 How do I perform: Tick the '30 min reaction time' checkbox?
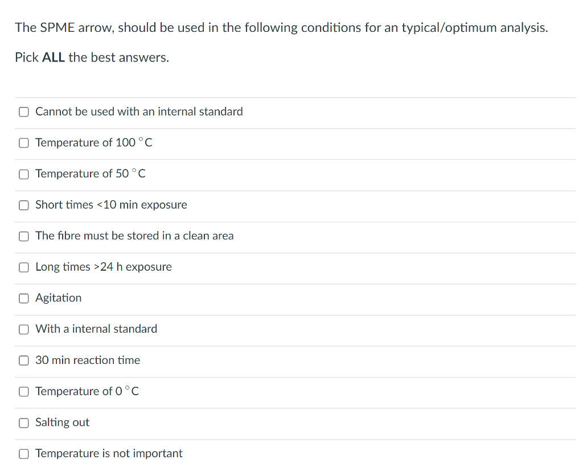point(24,361)
